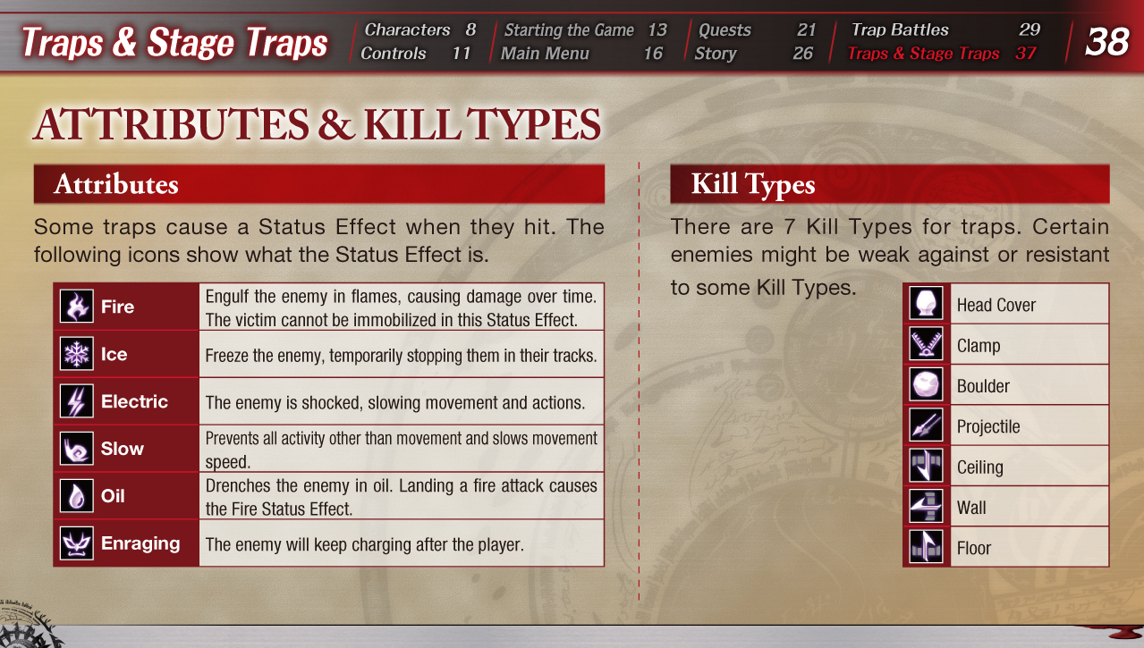Click the Slow swirl icon
Screen dimensions: 1144x648
(x=76, y=449)
